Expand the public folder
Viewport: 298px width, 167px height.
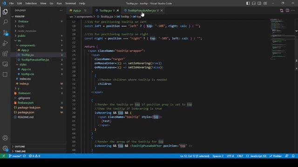point(21,36)
